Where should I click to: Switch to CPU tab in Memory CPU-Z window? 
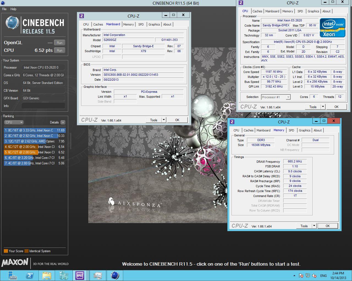[x=236, y=130]
